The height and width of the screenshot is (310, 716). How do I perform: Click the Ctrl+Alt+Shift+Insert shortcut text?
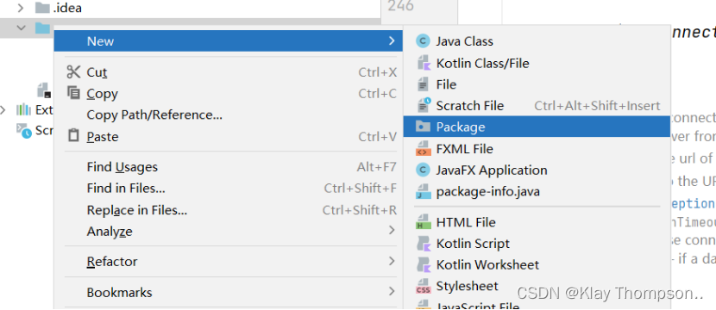(x=597, y=106)
